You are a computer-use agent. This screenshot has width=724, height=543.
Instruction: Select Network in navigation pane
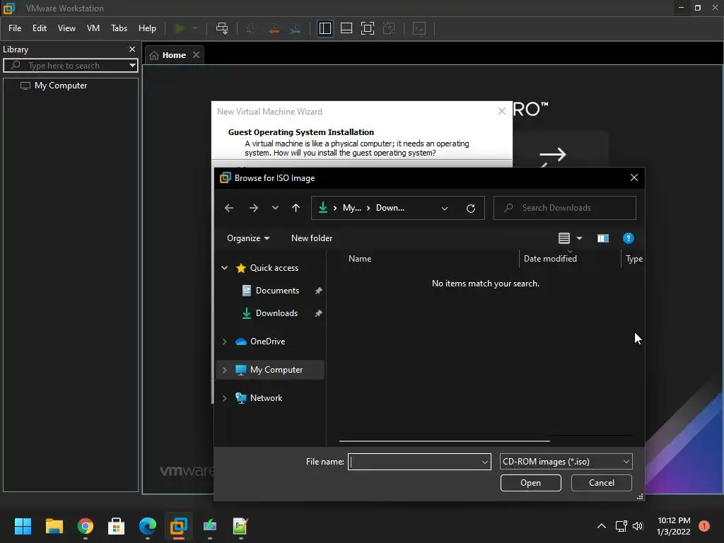[x=266, y=398]
